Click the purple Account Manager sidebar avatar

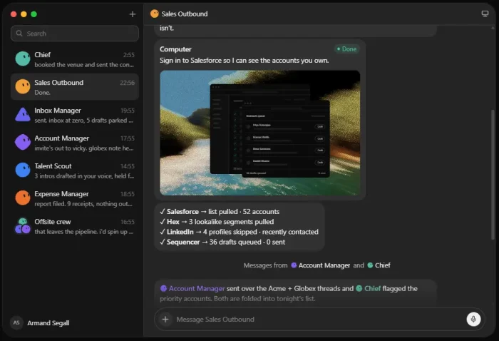23,143
